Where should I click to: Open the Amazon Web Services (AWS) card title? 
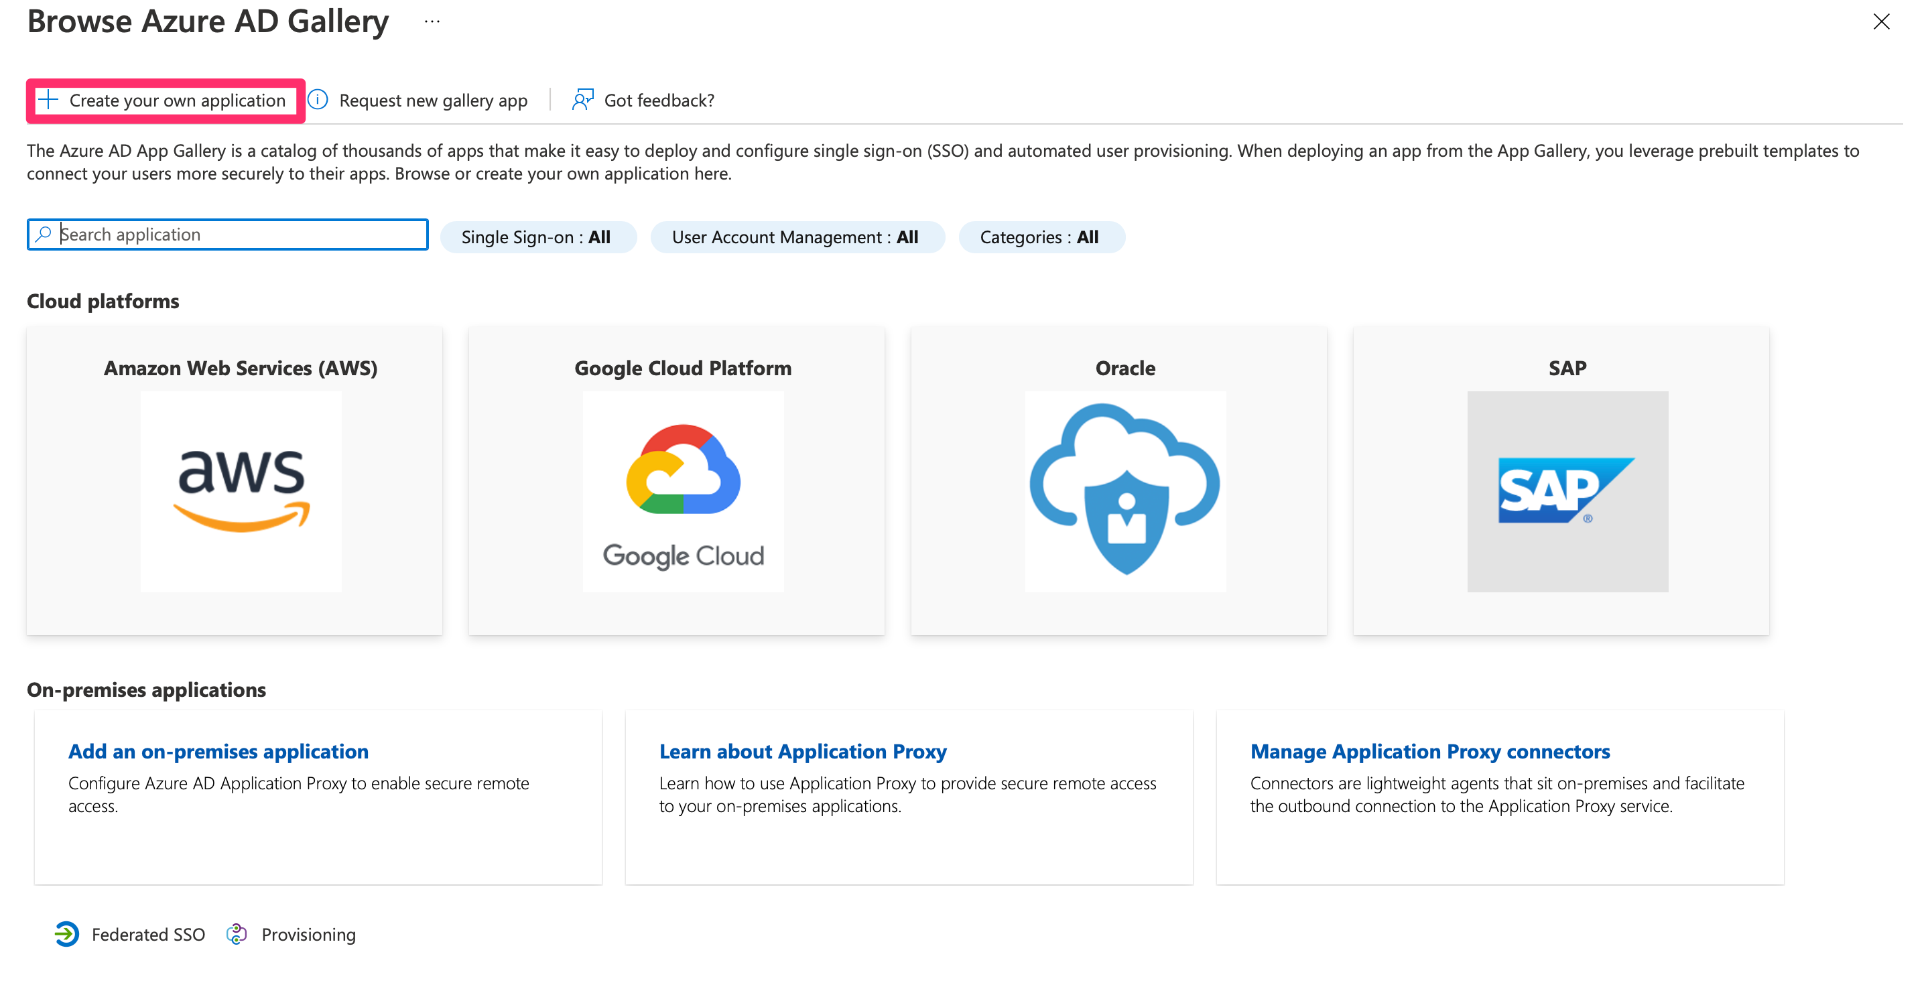(241, 369)
